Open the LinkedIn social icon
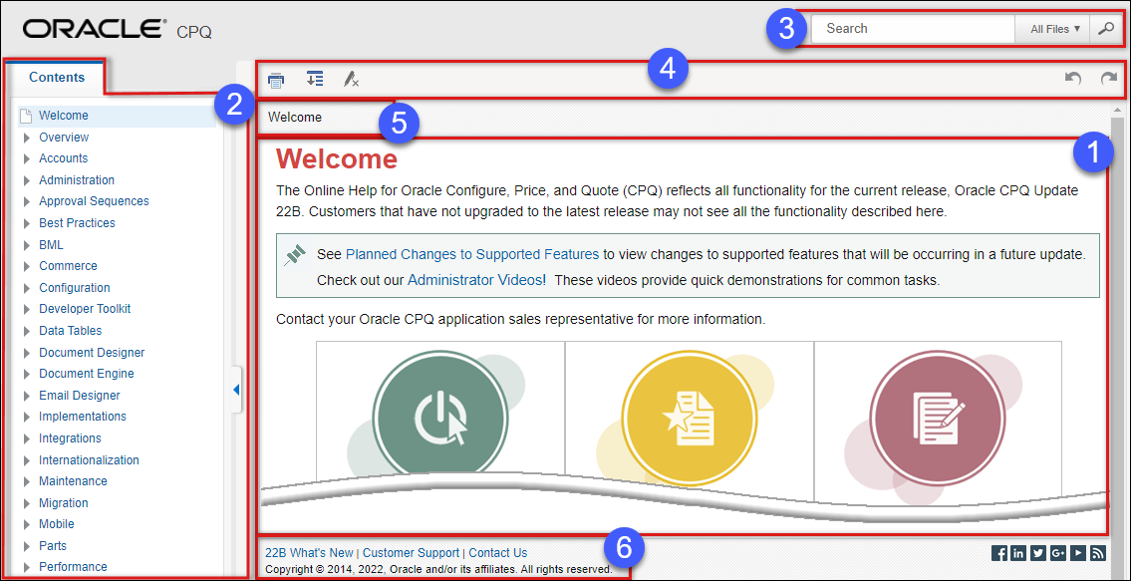 click(1018, 553)
